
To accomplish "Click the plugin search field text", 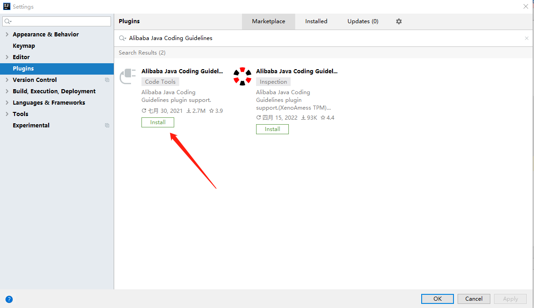I will pos(171,38).
